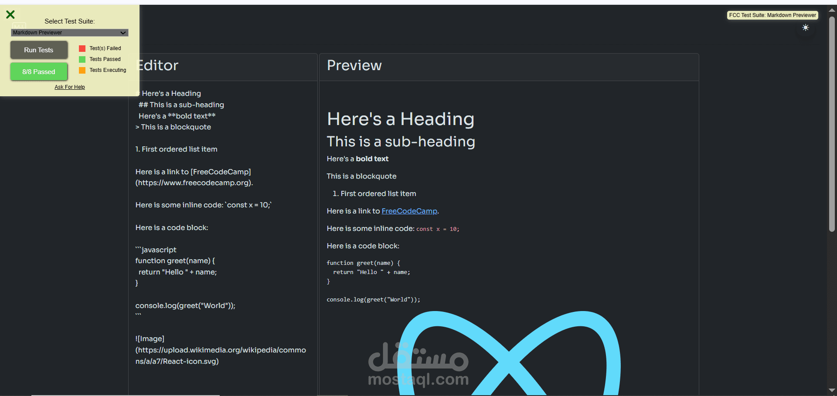Click the orange Tests Executing indicator square

tap(82, 70)
